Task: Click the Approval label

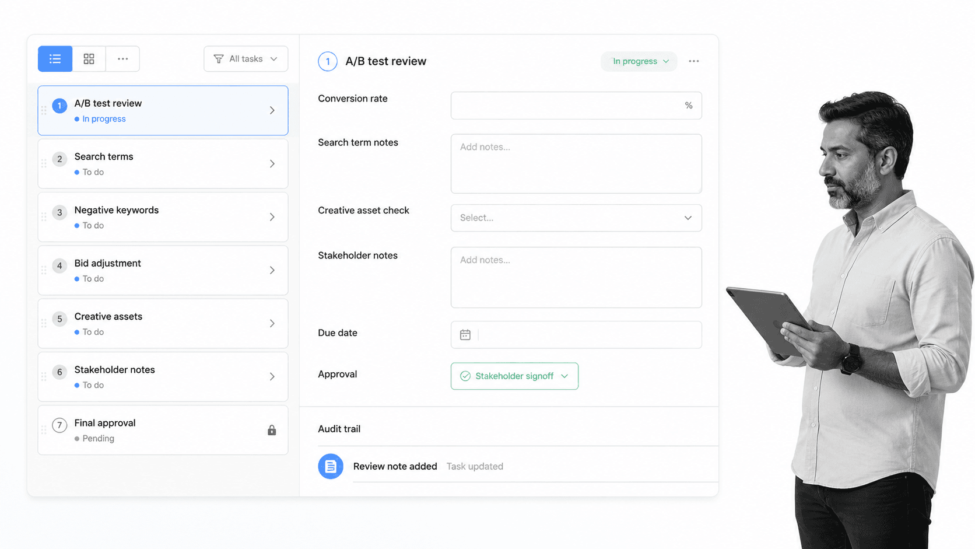Action: [338, 375]
